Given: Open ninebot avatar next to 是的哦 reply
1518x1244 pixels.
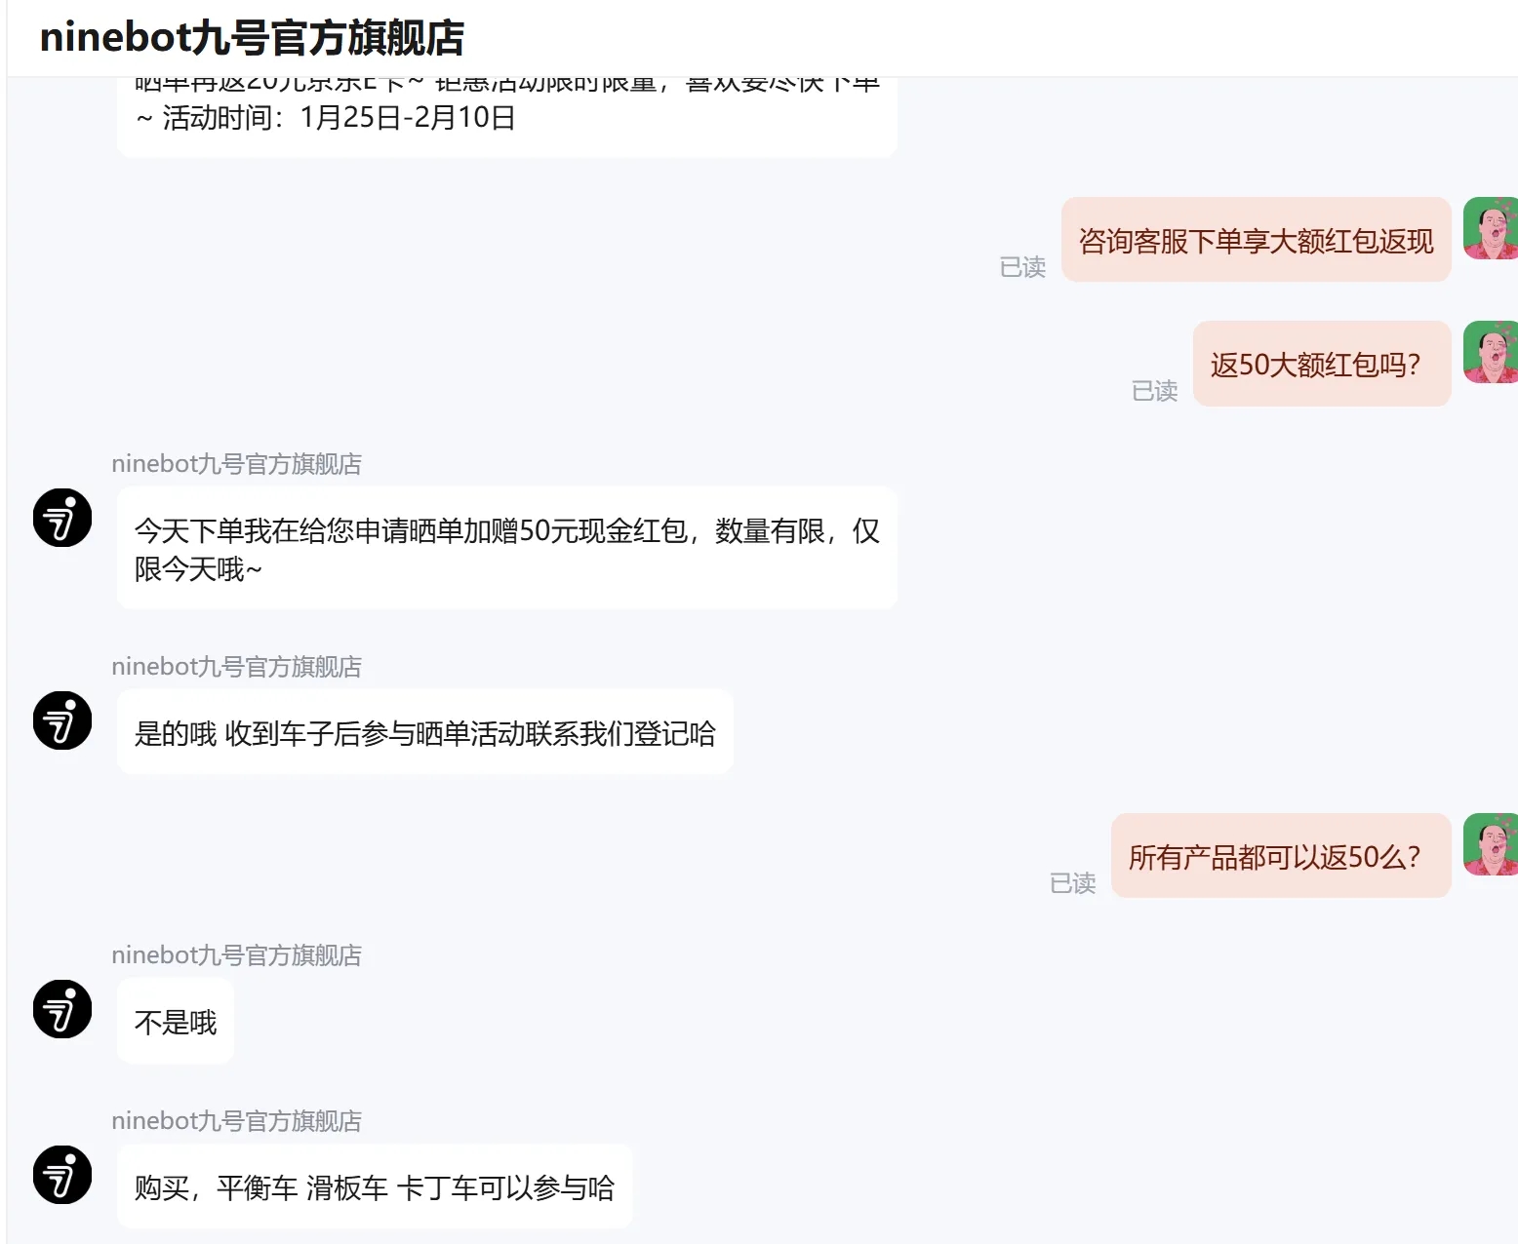Looking at the screenshot, I should 62,720.
